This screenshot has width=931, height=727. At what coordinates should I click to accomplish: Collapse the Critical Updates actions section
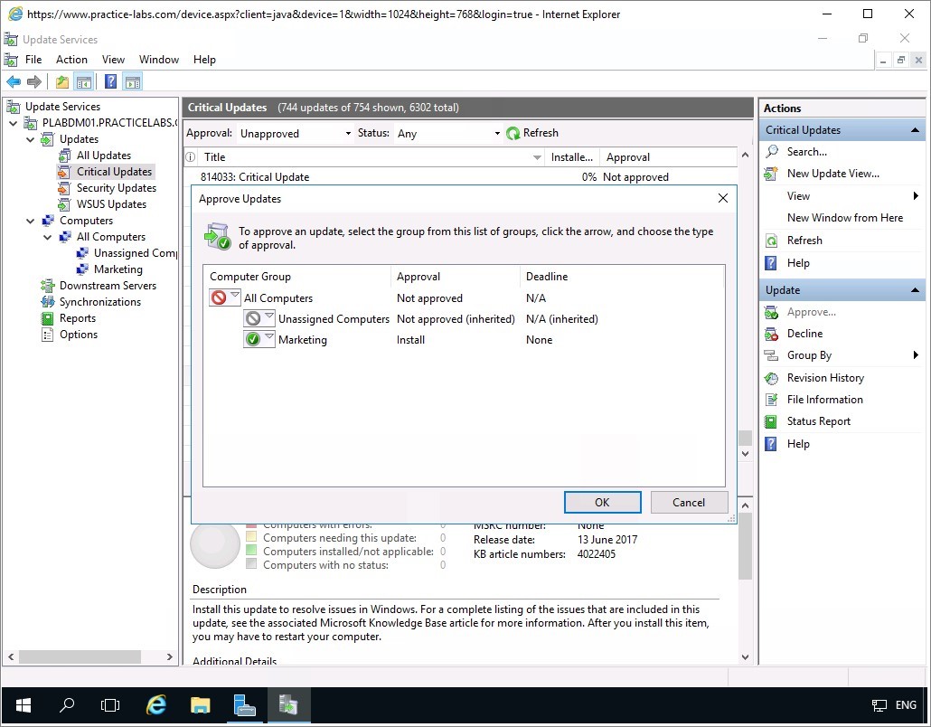pyautogui.click(x=916, y=130)
